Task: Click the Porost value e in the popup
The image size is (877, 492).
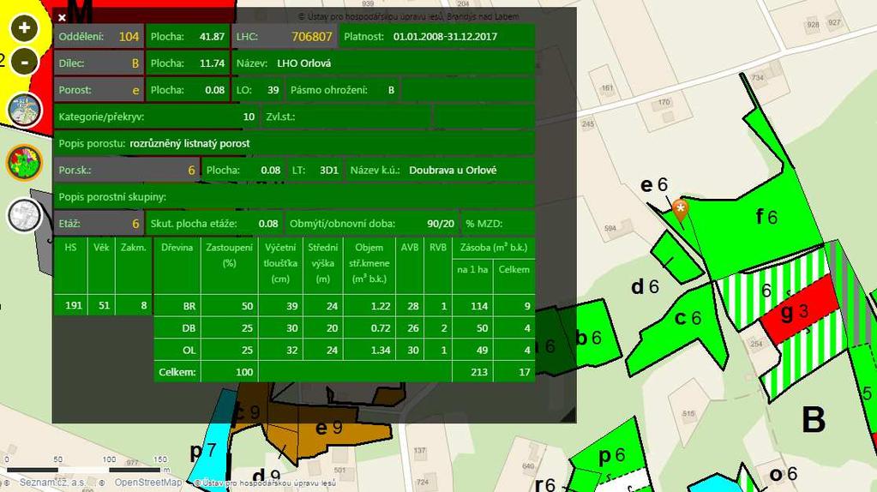Action: pyautogui.click(x=135, y=91)
